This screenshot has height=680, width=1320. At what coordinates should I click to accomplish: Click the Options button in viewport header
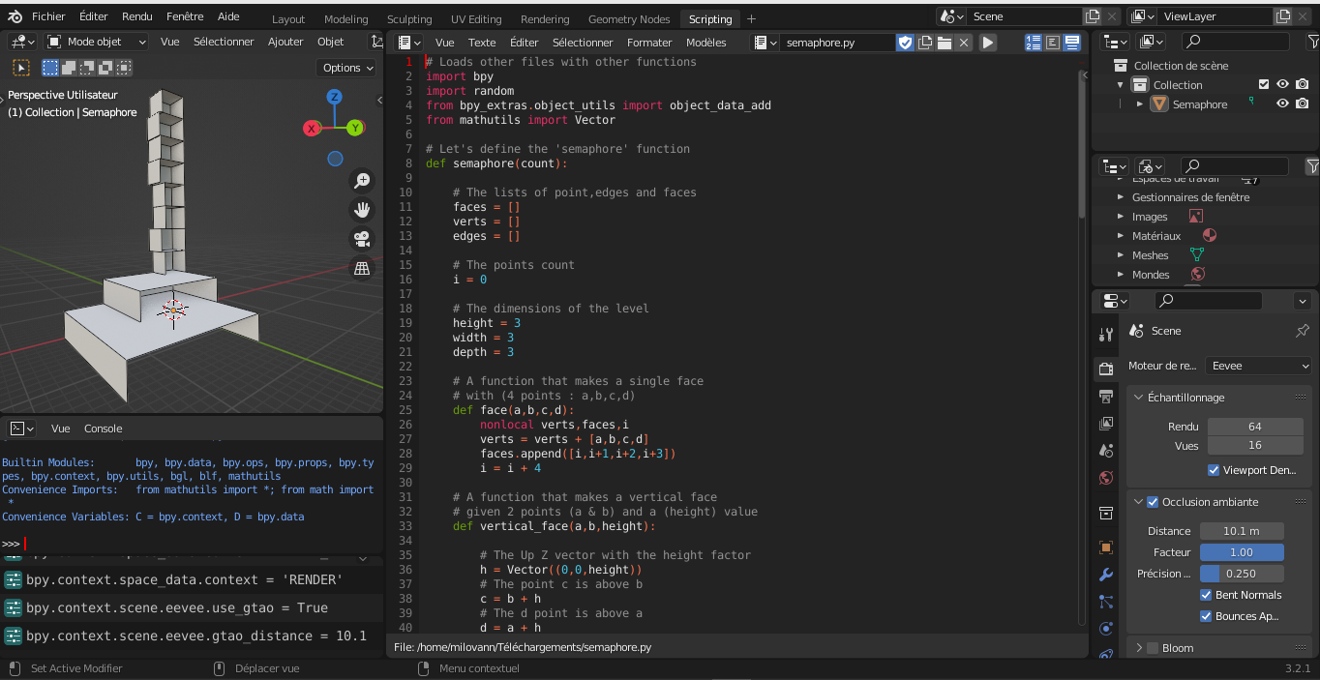pyautogui.click(x=346, y=68)
